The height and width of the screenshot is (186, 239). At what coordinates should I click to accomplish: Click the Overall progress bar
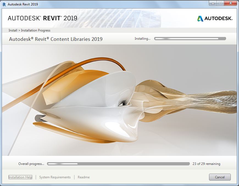118,164
